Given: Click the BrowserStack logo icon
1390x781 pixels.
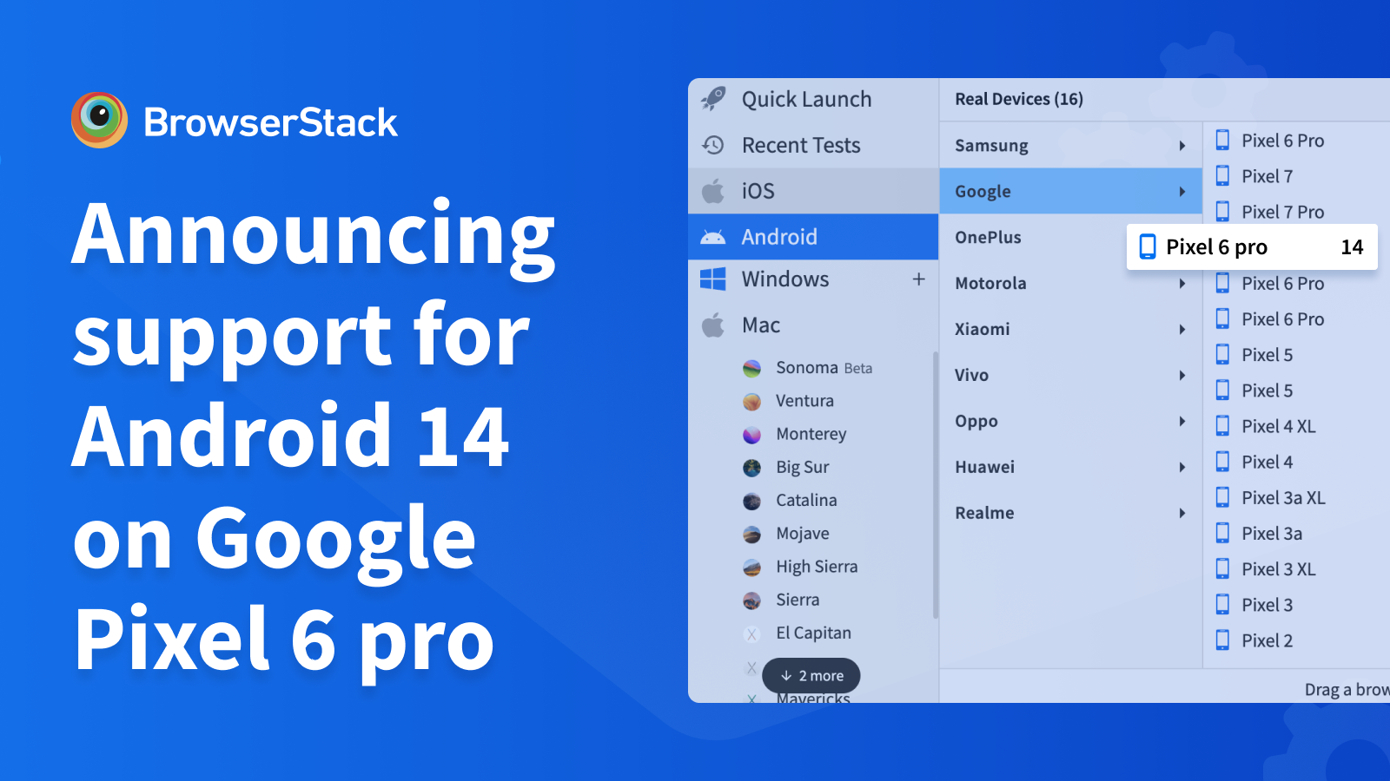Looking at the screenshot, I should click(100, 121).
